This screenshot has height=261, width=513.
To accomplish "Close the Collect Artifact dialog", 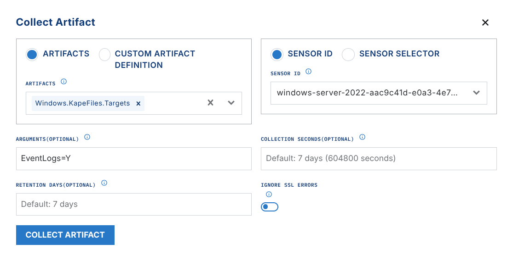I will [x=485, y=22].
